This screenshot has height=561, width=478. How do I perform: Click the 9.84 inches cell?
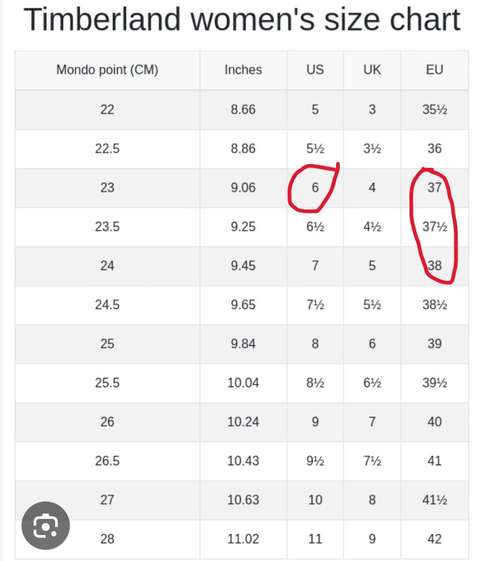pos(243,343)
